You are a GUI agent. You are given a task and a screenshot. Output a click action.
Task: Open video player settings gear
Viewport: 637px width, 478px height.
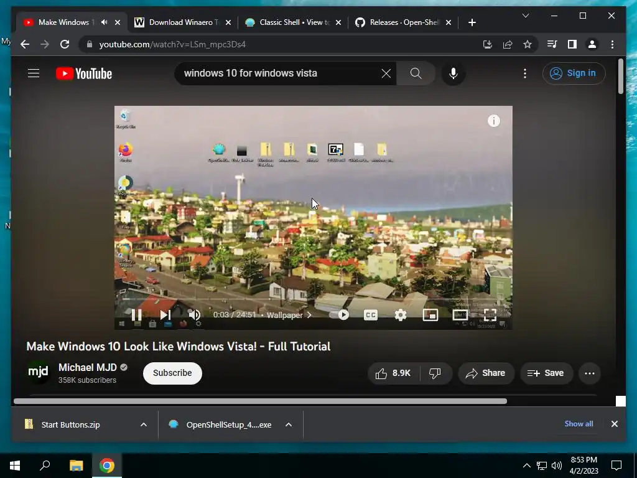[x=401, y=314]
